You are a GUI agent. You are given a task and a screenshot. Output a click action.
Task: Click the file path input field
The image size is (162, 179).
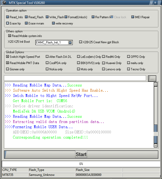coord(75,78)
